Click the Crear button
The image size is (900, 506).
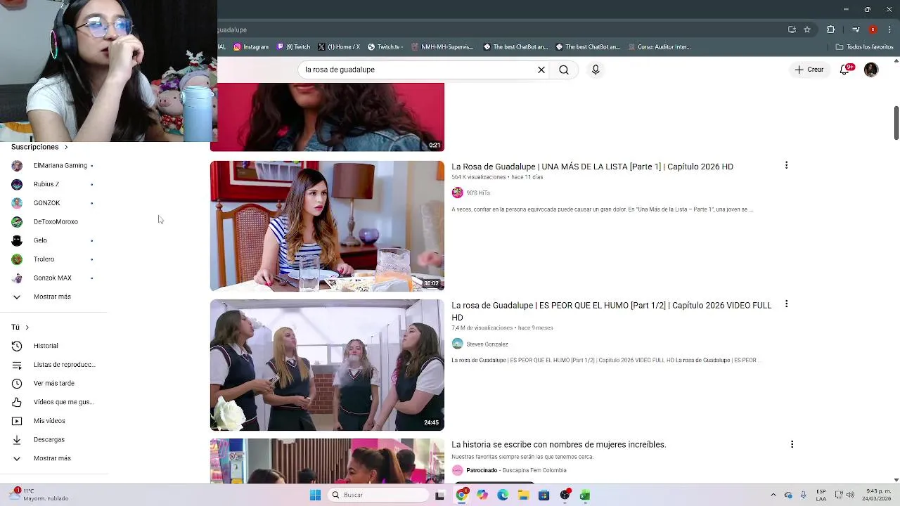809,70
